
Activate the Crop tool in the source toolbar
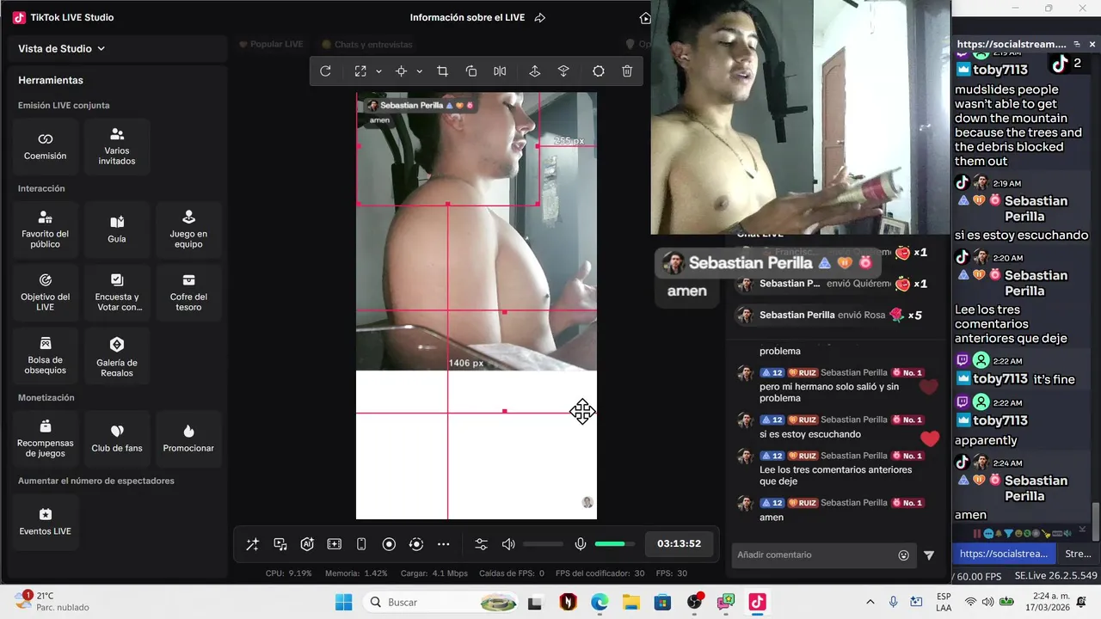click(x=442, y=71)
